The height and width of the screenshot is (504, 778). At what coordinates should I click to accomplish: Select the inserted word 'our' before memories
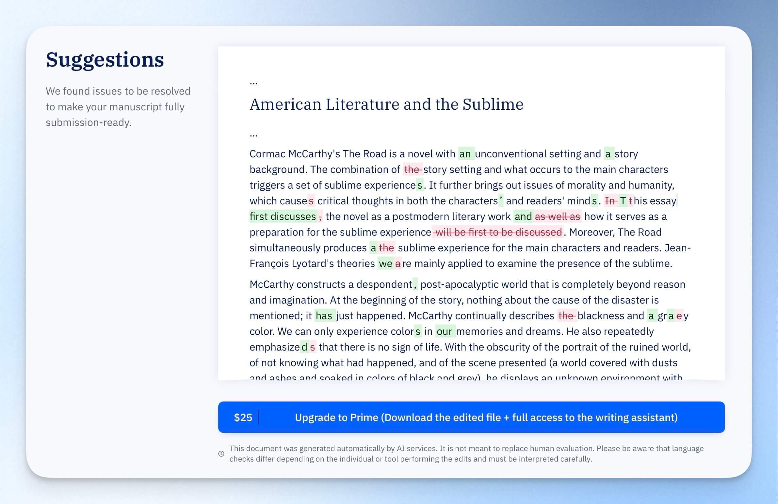pos(445,331)
